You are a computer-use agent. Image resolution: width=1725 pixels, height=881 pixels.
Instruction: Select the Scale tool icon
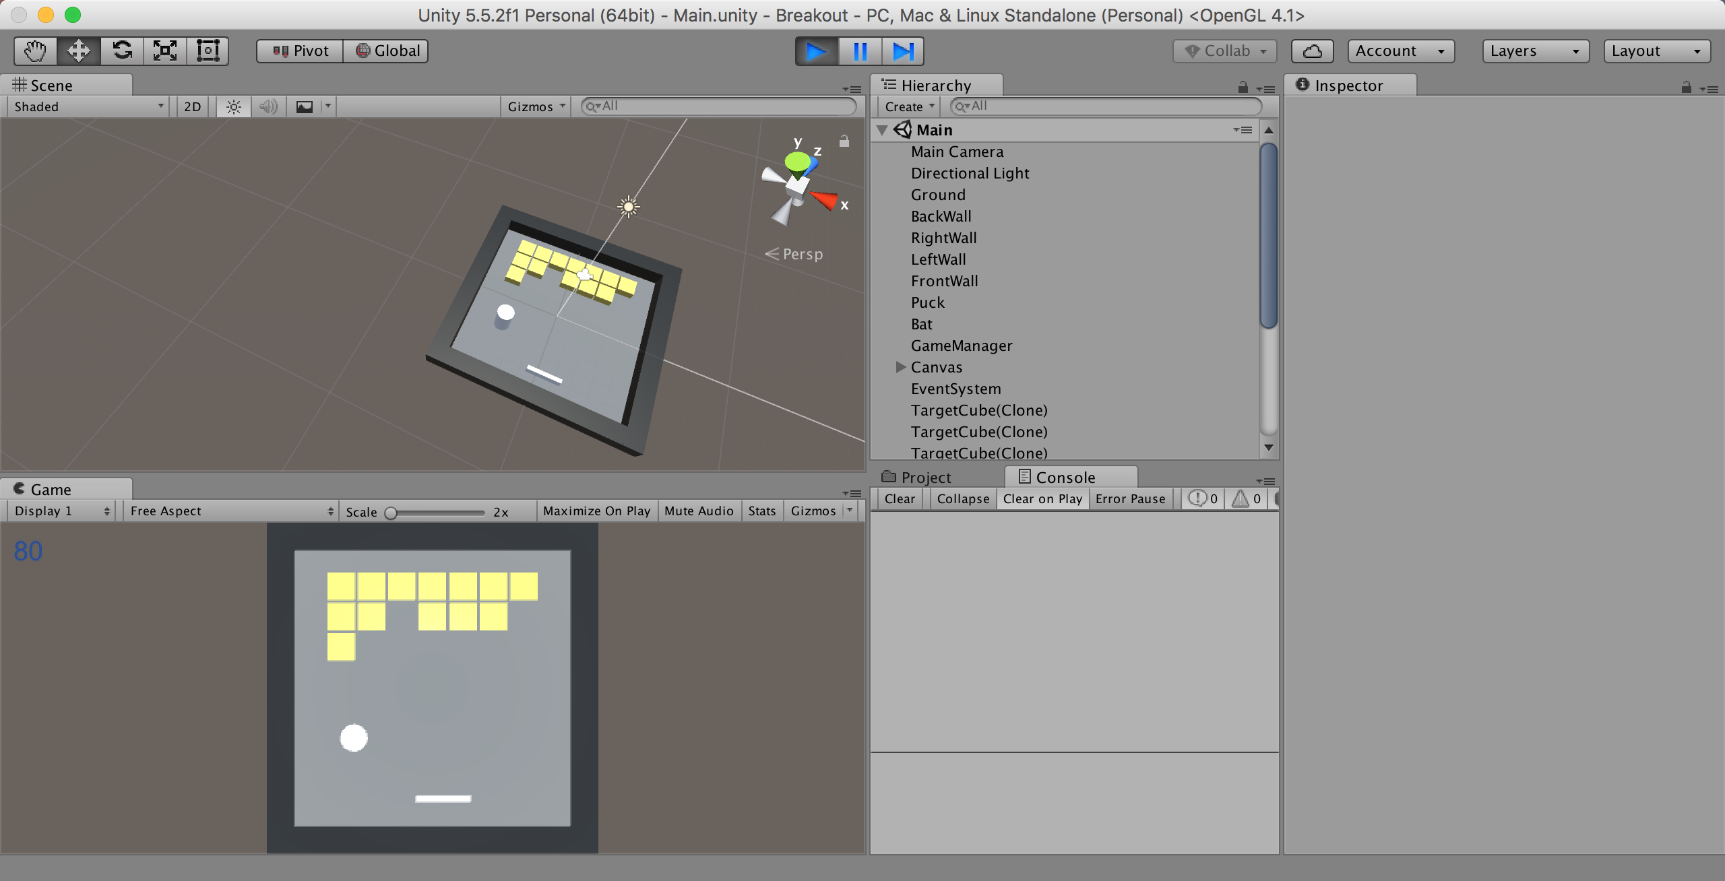tap(165, 51)
